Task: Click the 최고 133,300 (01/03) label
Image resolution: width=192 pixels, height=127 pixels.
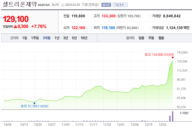Action: click(x=159, y=55)
